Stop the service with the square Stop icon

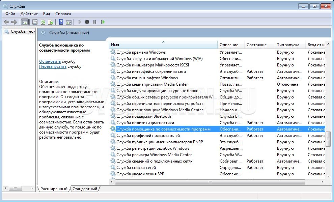tap(87, 22)
